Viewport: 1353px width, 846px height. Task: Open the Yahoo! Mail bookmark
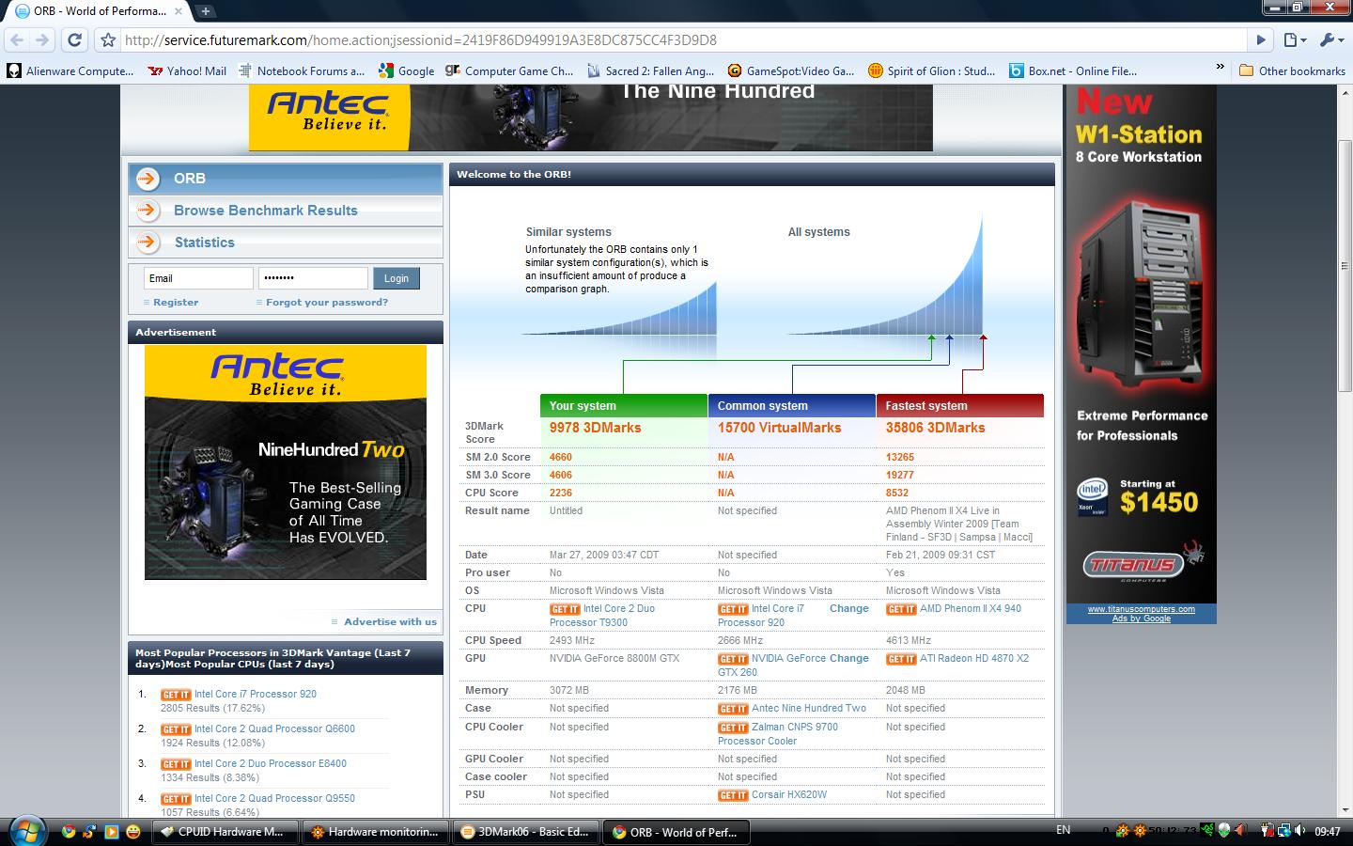(x=187, y=70)
